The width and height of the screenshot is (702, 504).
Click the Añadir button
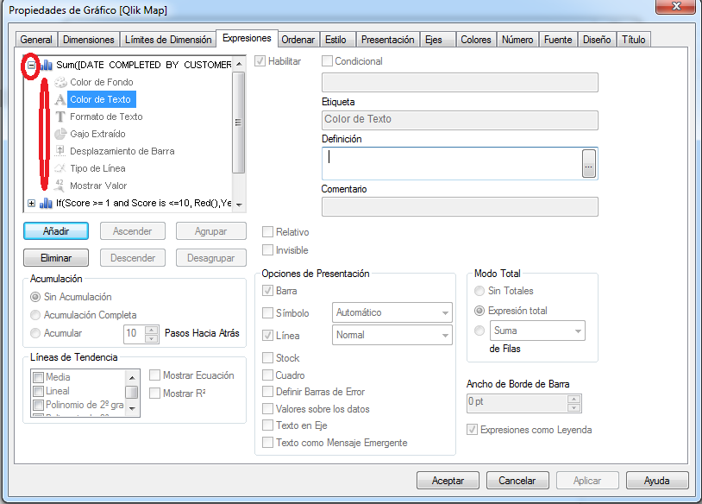point(55,231)
